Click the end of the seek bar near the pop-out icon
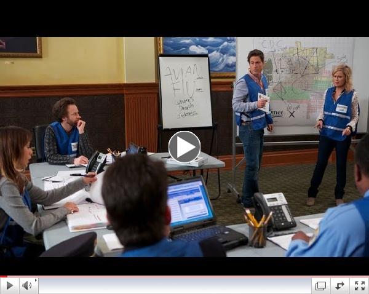 [307, 285]
